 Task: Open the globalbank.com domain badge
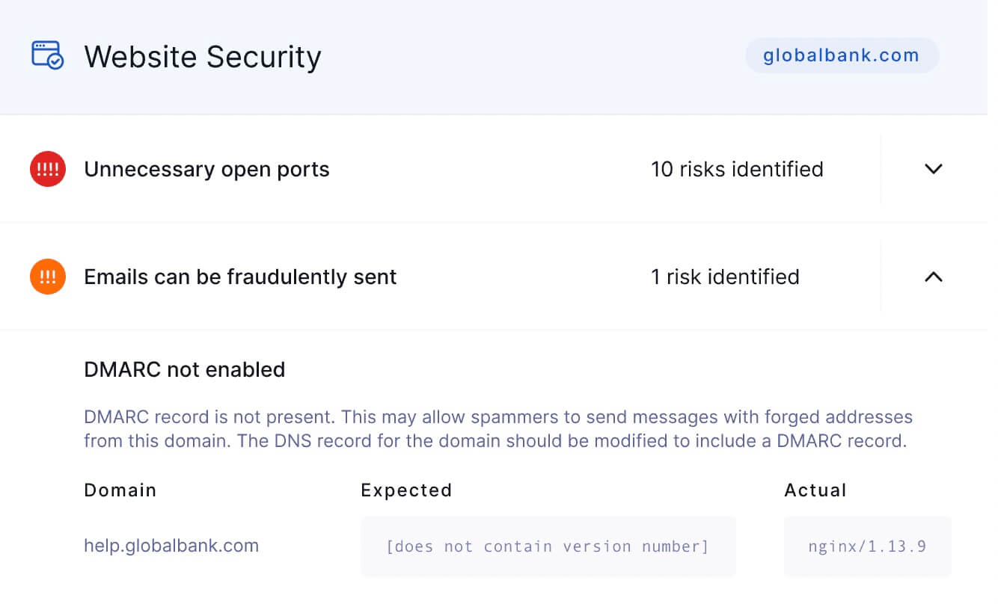pyautogui.click(x=842, y=55)
